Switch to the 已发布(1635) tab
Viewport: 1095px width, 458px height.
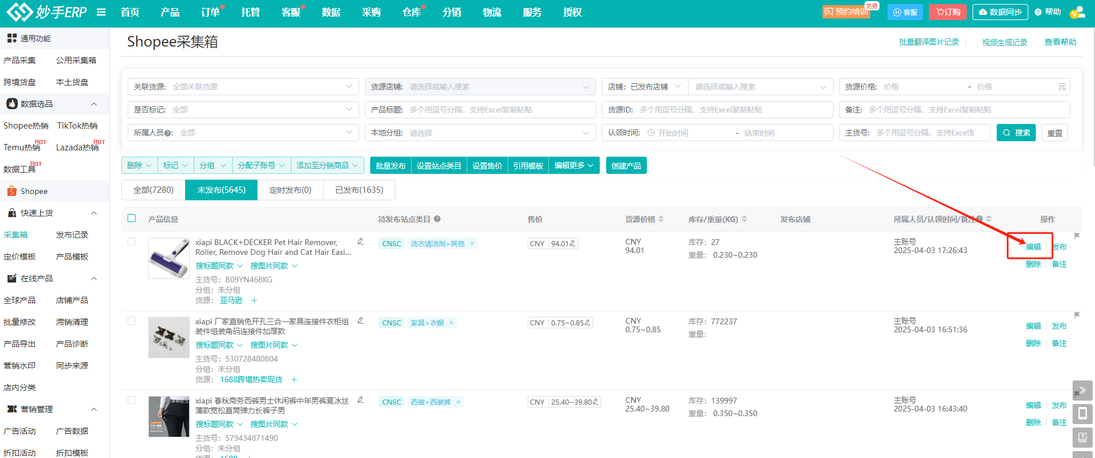click(x=359, y=190)
